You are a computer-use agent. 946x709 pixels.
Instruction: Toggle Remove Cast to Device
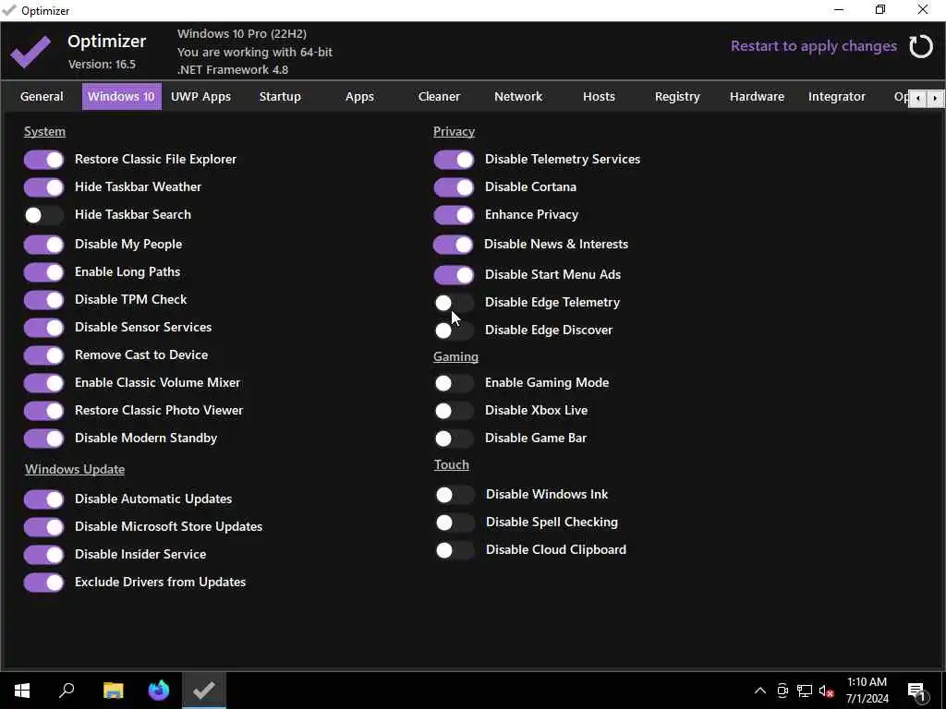(44, 355)
